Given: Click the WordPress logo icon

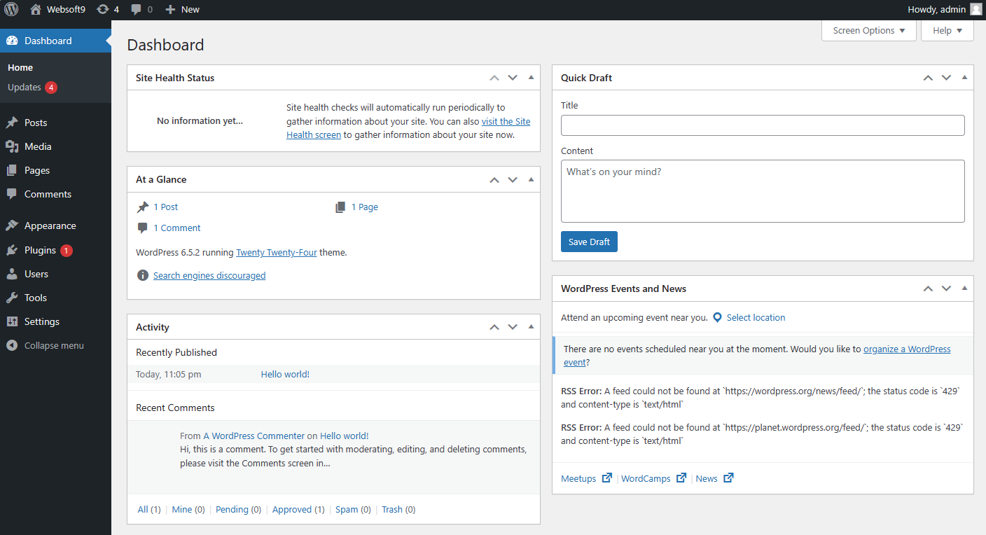Looking at the screenshot, I should point(11,9).
